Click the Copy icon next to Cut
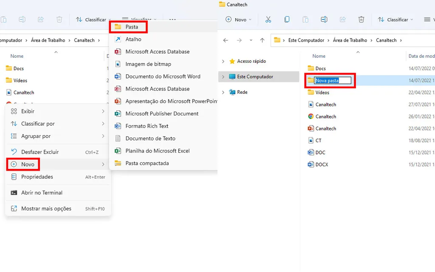The width and height of the screenshot is (435, 272). [287, 20]
